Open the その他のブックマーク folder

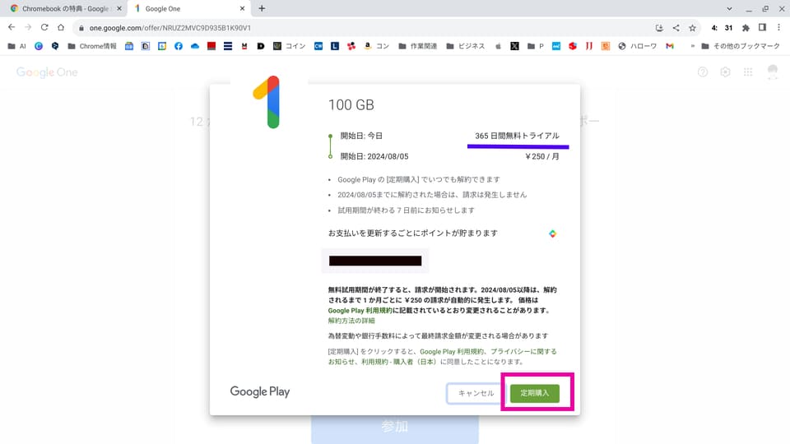(740, 46)
